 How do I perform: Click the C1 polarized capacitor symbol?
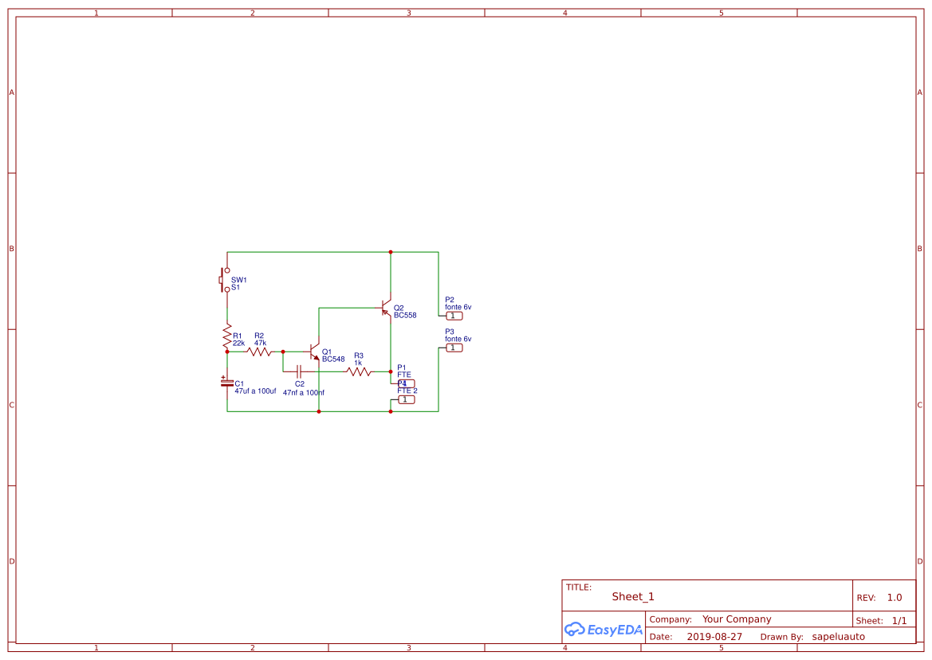227,383
